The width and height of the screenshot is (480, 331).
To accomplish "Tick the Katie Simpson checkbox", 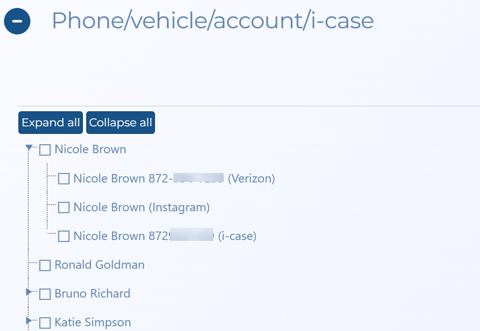I will [45, 323].
